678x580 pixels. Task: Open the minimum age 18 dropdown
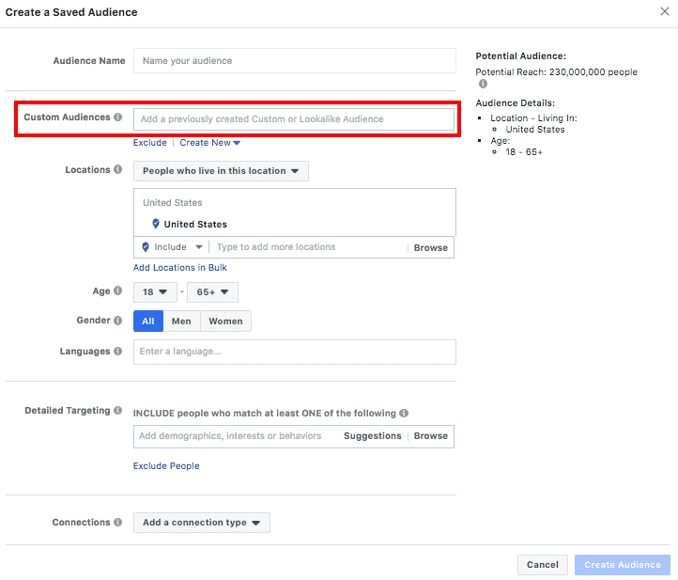pyautogui.click(x=155, y=292)
